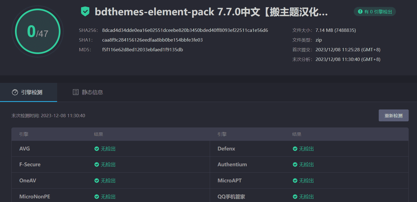
Task: Click the green check icon in F-Secure row
Action: point(97,165)
